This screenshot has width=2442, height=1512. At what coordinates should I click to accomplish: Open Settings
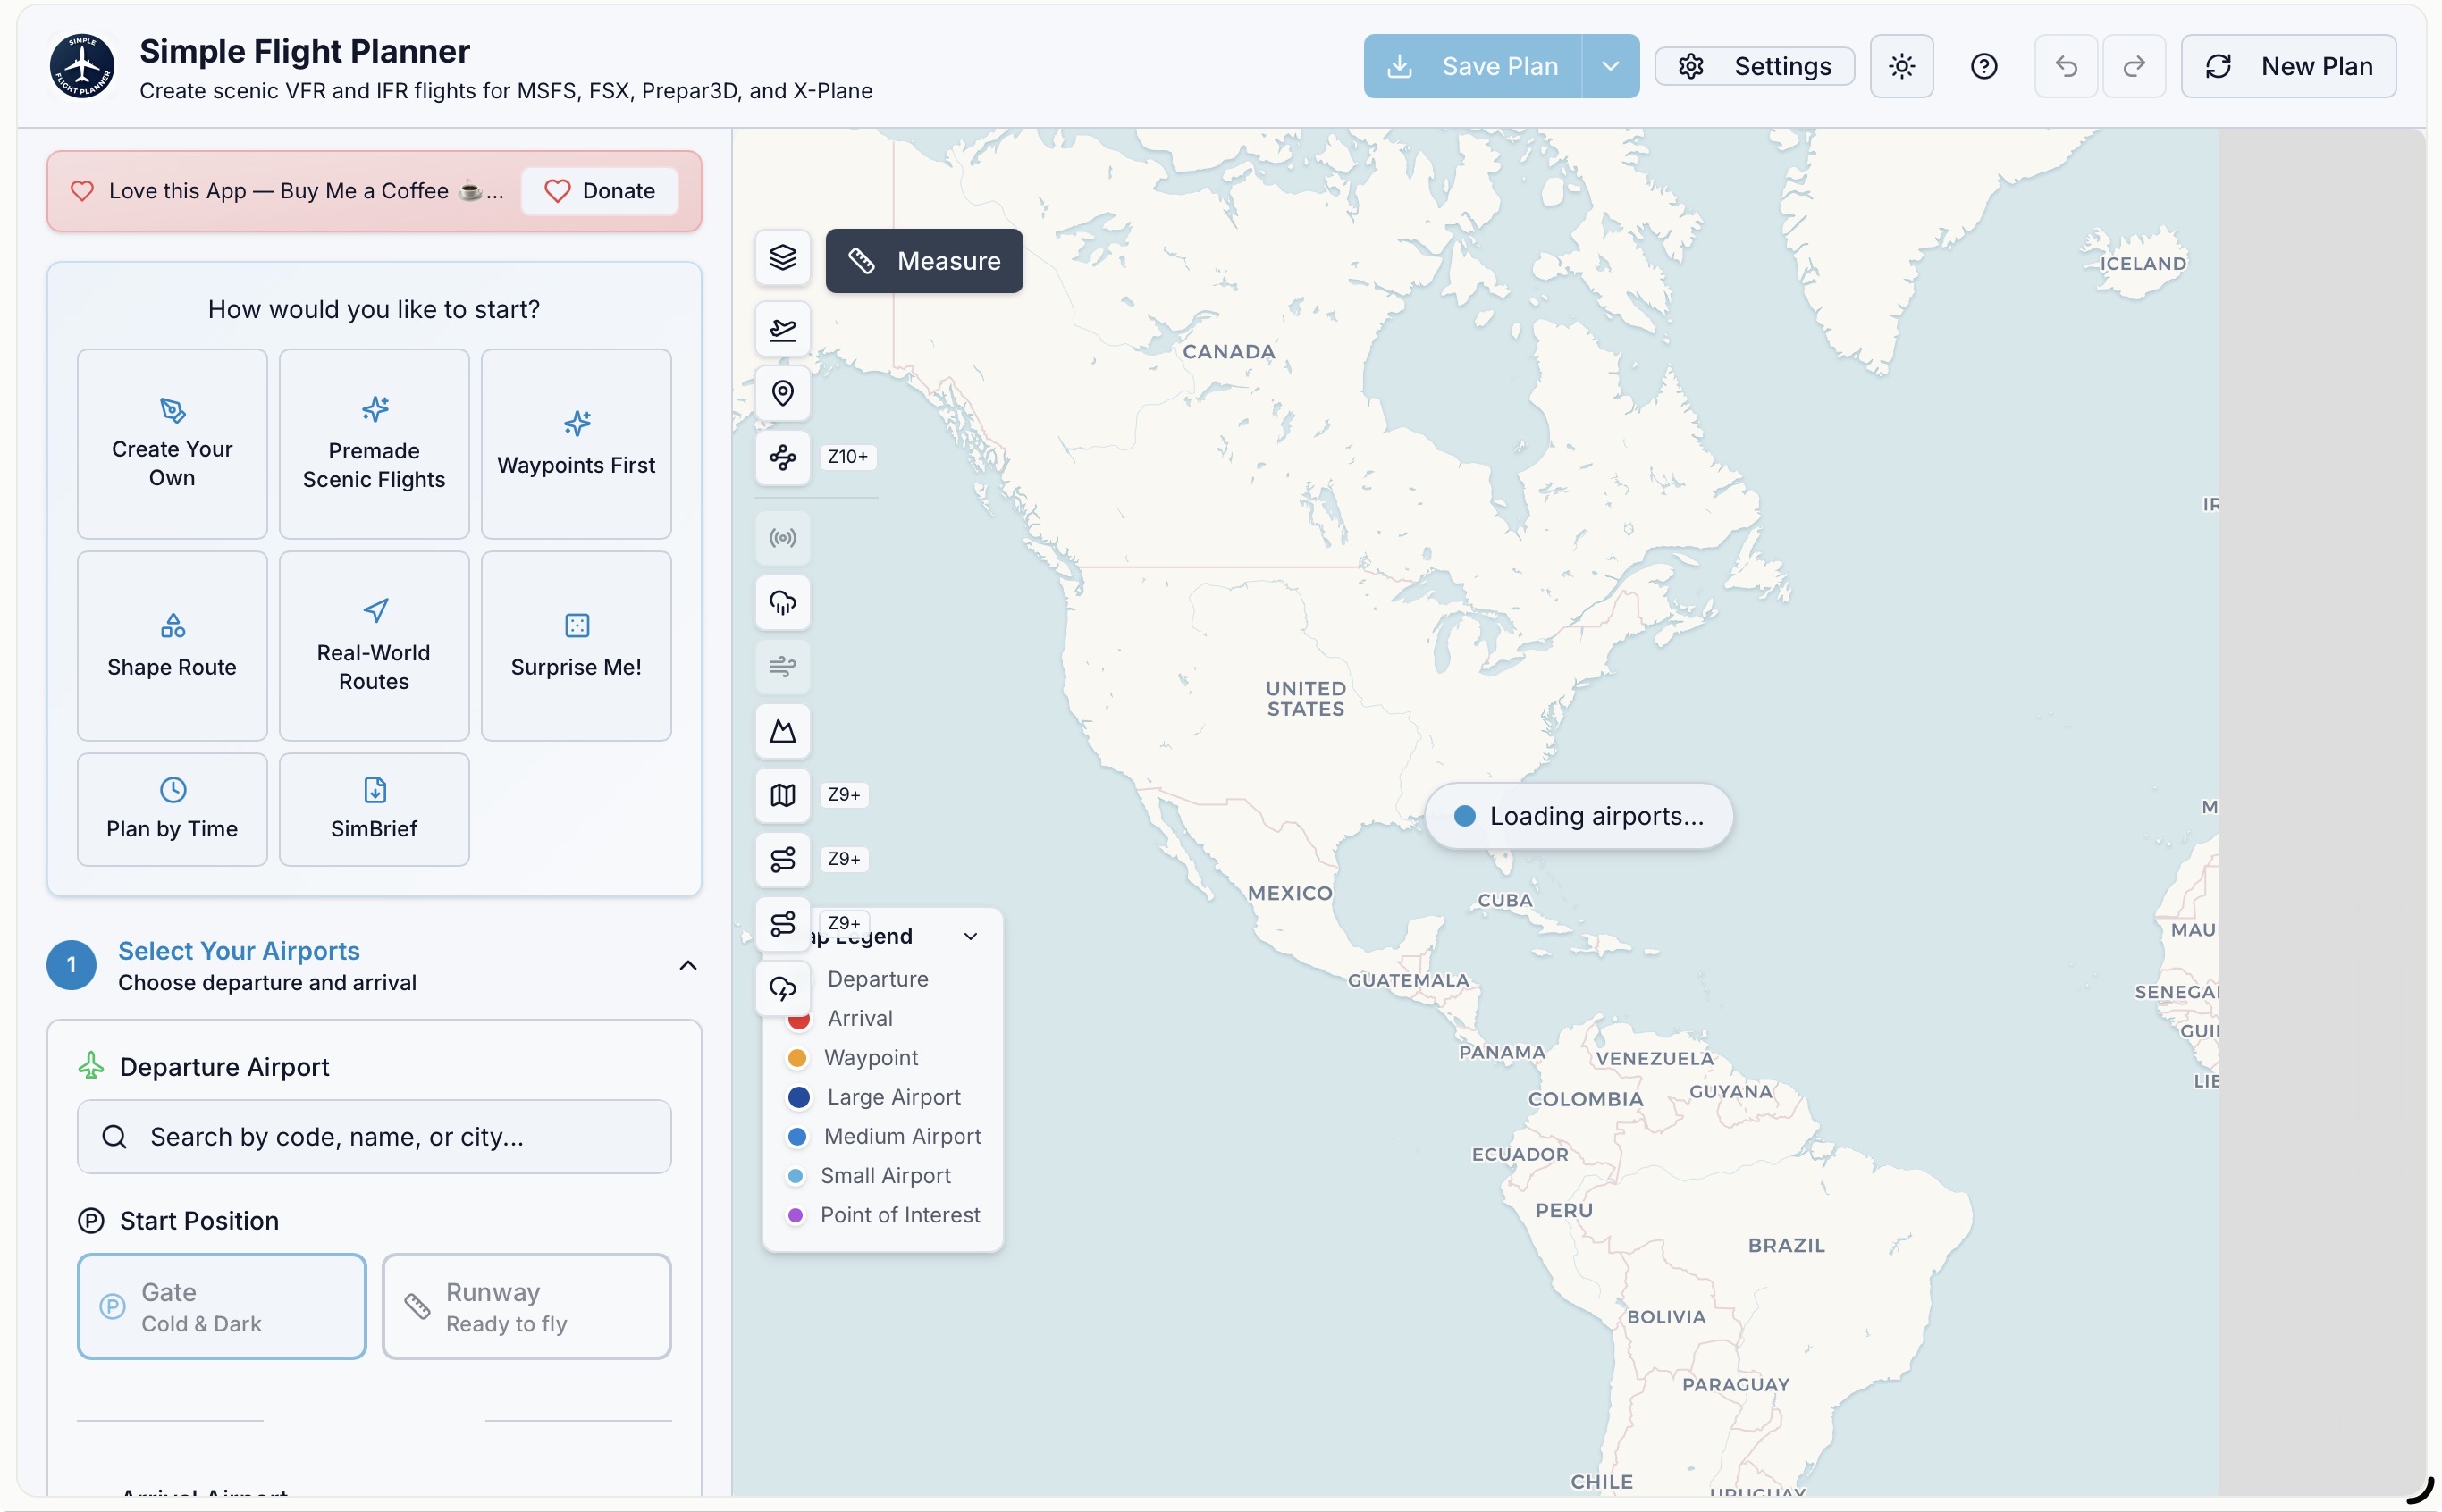[x=1754, y=66]
